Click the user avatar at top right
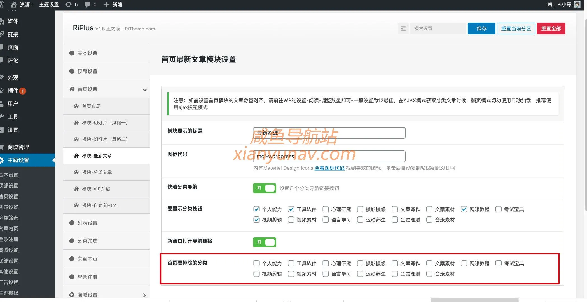The image size is (587, 302). (577, 4)
